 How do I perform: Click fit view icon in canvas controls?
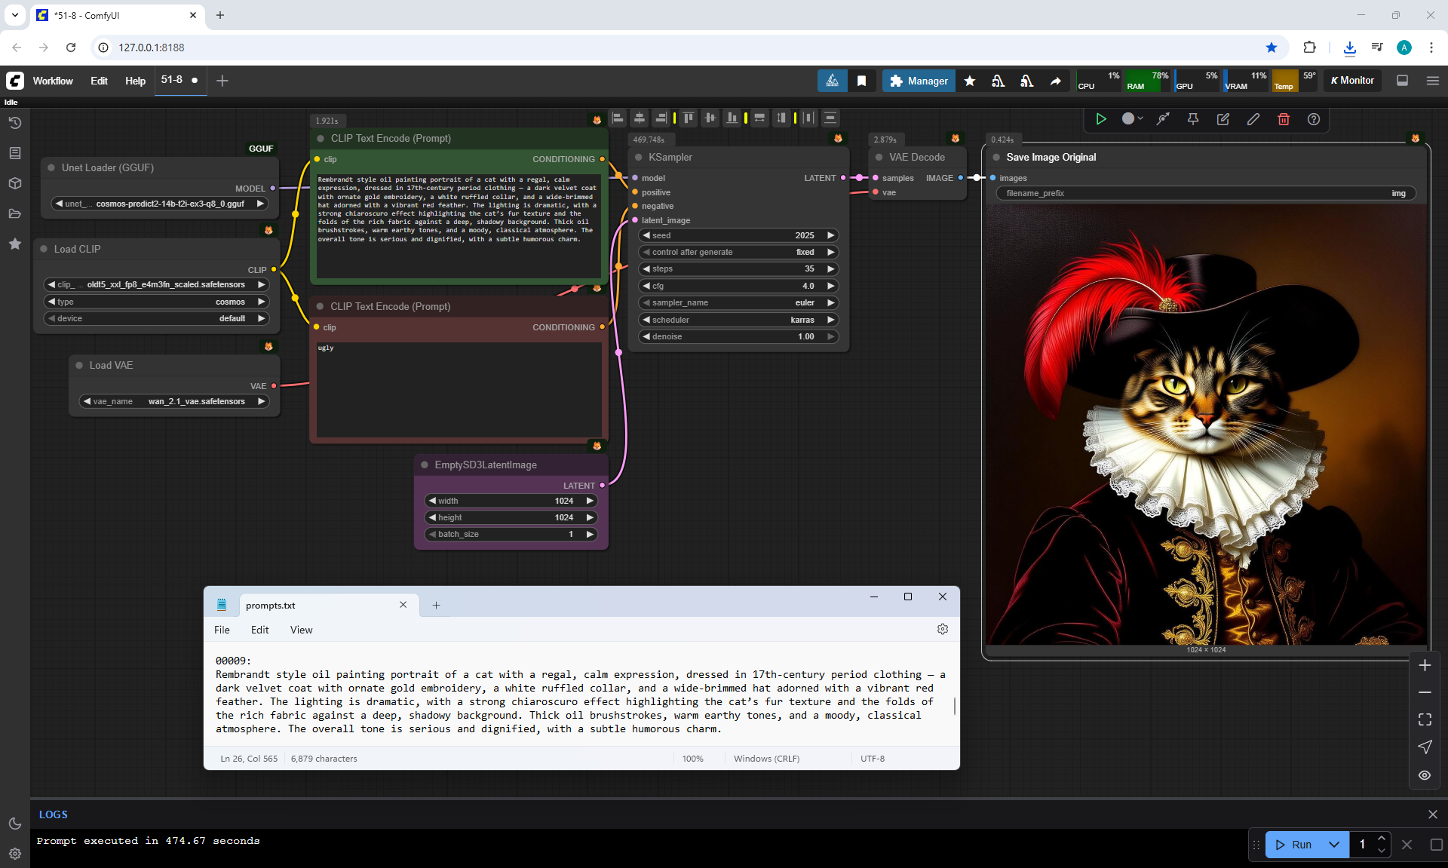pyautogui.click(x=1425, y=719)
